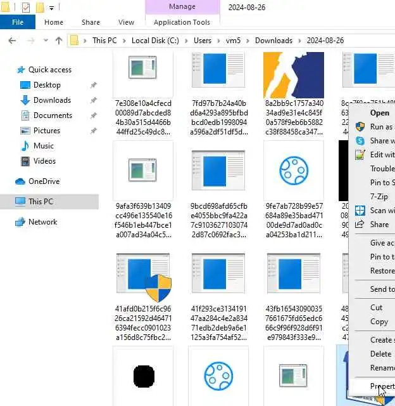The height and width of the screenshot is (406, 395).
Task: Click pin icon next to Downloads
Action: click(x=94, y=100)
